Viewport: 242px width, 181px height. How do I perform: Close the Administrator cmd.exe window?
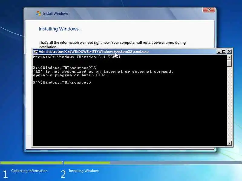229,52
